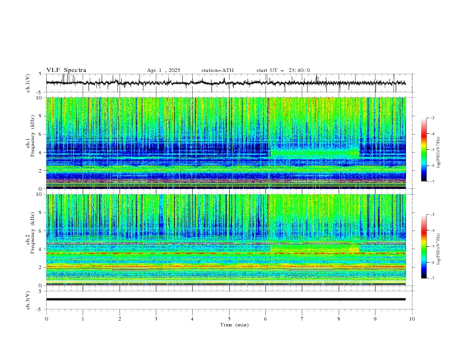Click the "ch.1(V)" axis label
Viewport: 464px width, 358px height.
[28, 83]
